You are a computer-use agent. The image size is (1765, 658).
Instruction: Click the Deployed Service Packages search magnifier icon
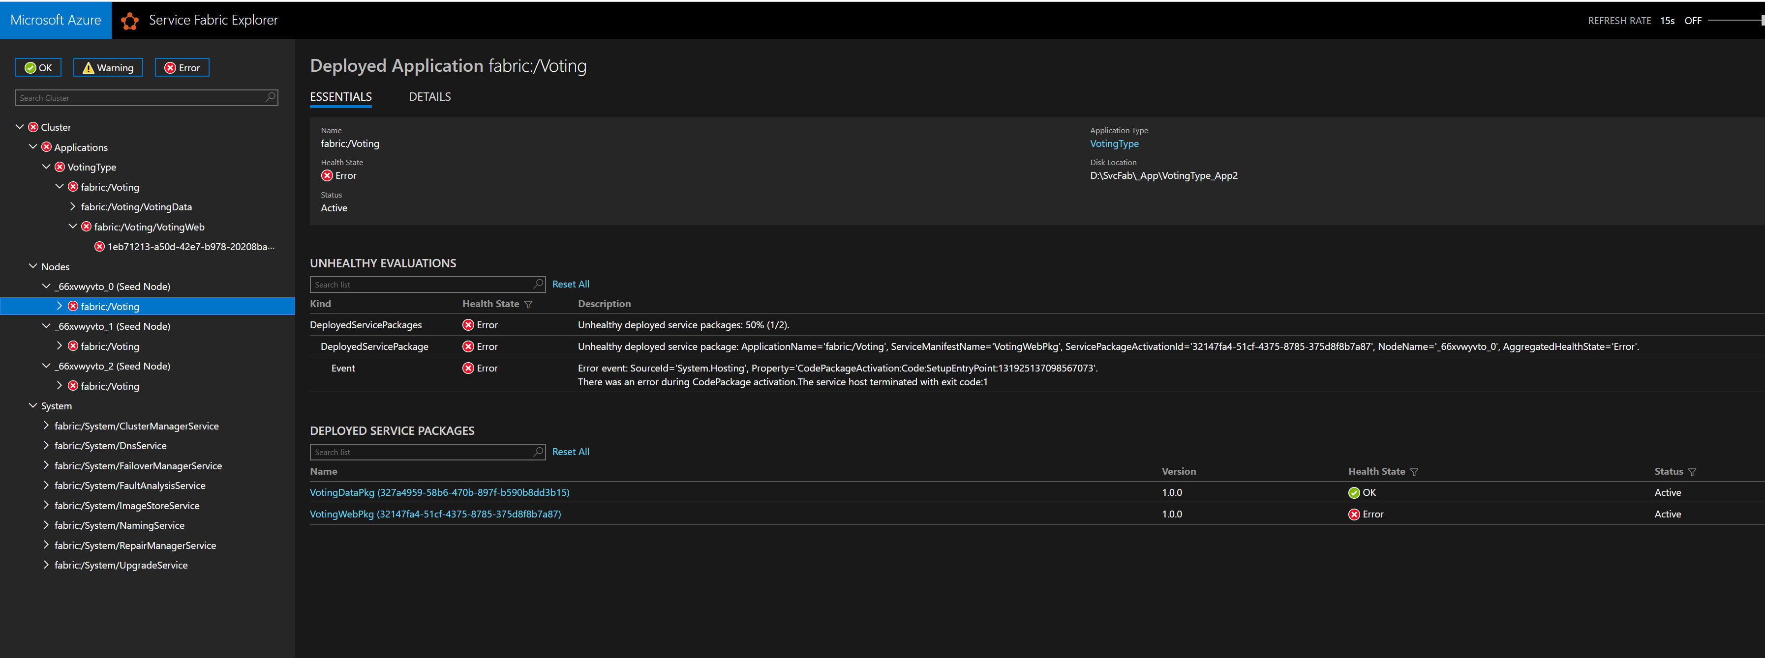click(x=538, y=451)
